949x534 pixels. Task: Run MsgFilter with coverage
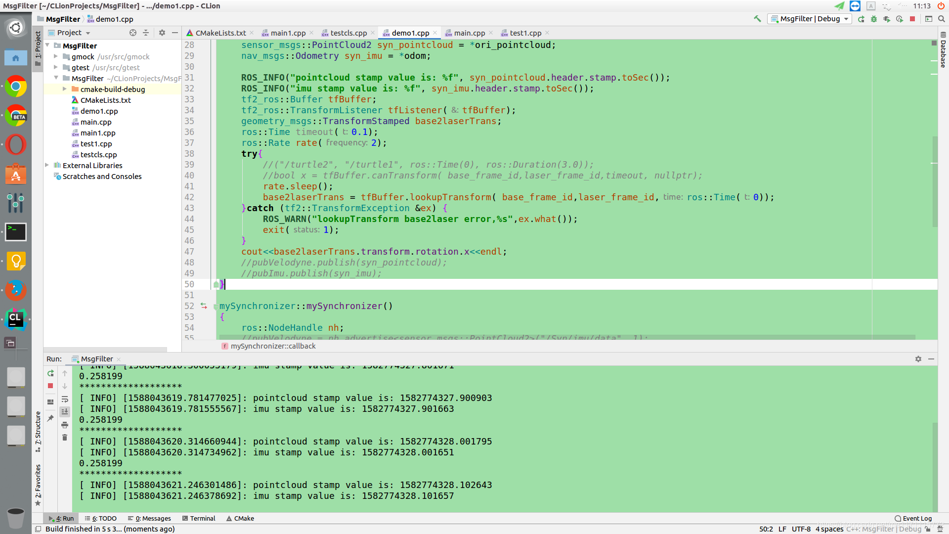[887, 19]
